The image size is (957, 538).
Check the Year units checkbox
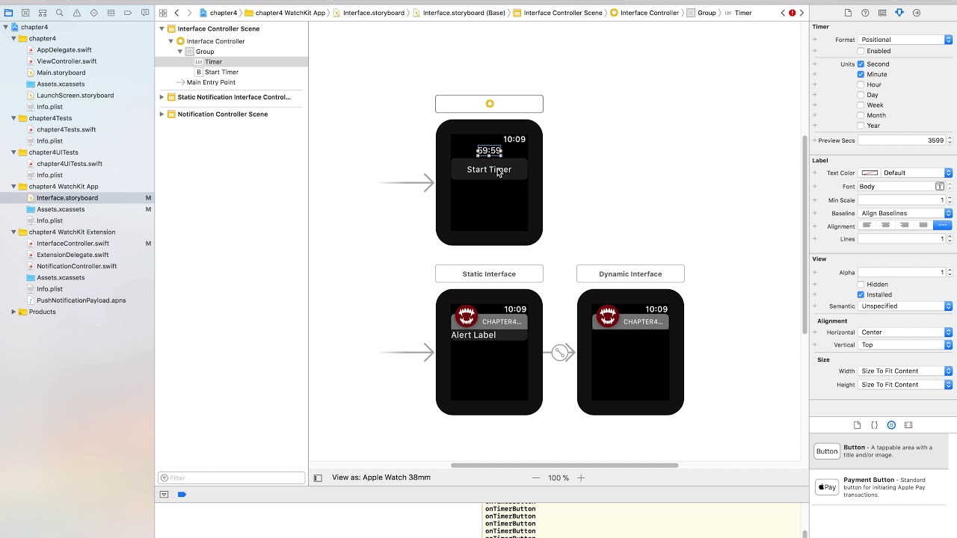click(x=861, y=126)
